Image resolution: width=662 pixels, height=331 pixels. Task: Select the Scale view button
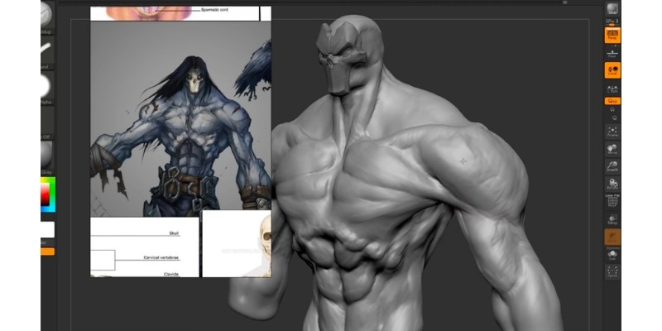[x=612, y=166]
